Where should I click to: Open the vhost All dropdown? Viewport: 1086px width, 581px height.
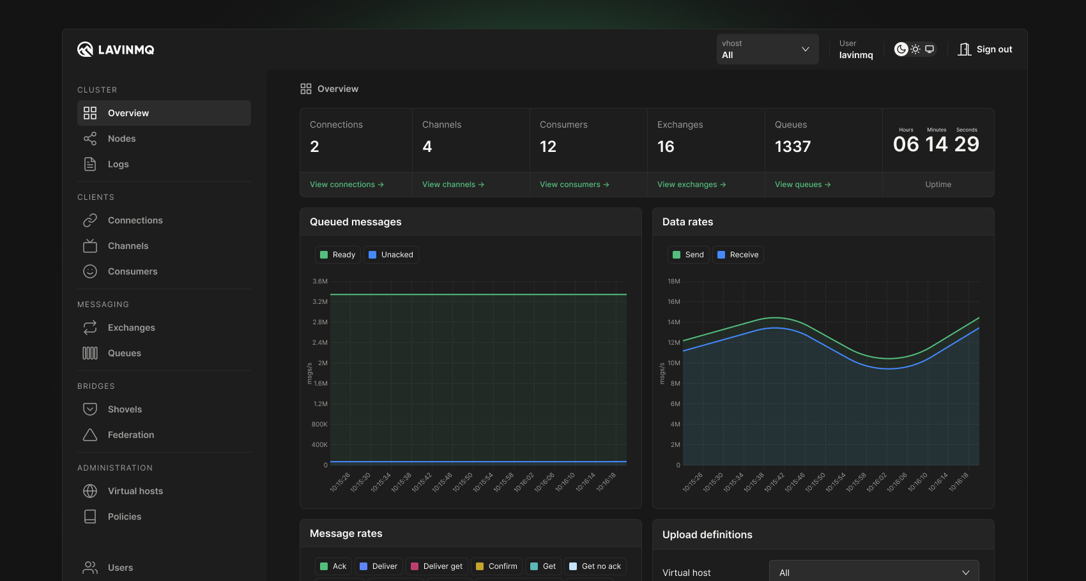point(767,49)
